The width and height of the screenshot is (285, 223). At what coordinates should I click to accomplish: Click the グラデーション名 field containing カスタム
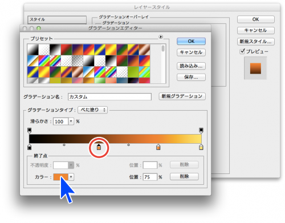point(109,97)
